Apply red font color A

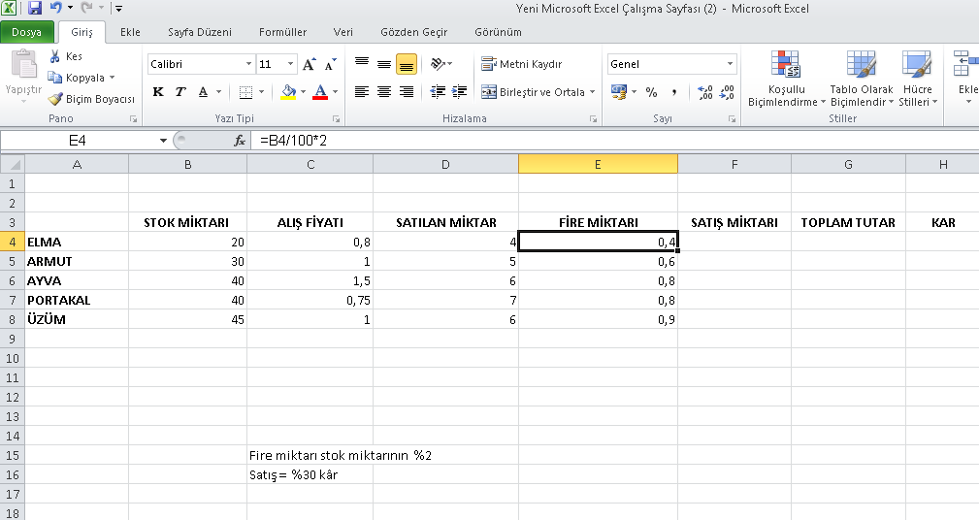click(320, 92)
